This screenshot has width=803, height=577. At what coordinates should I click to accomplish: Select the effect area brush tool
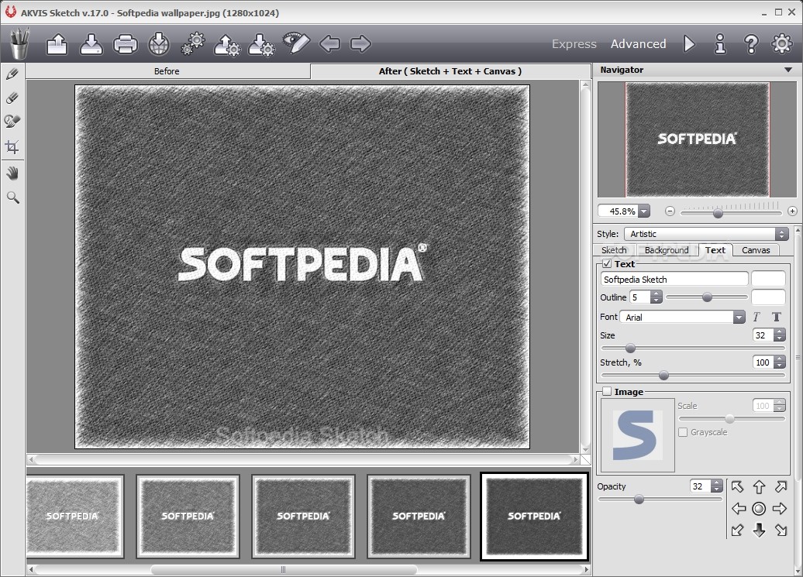12,122
